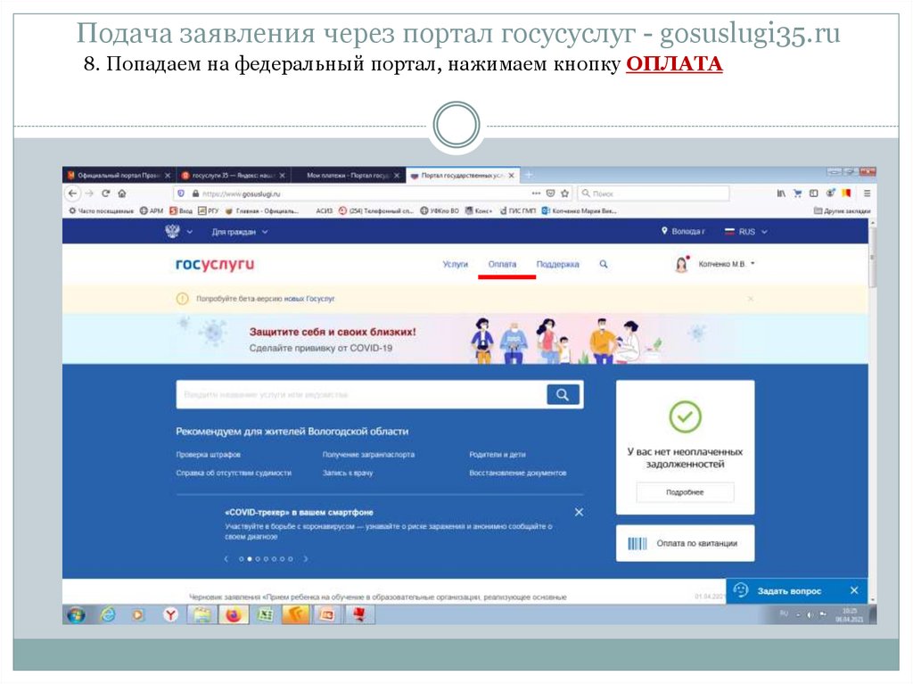
Task: Open the Другие закладки folder
Action: [842, 211]
